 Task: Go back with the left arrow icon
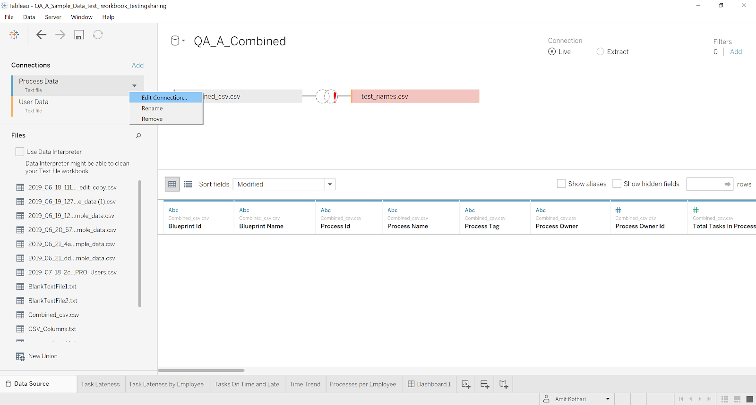click(x=41, y=34)
